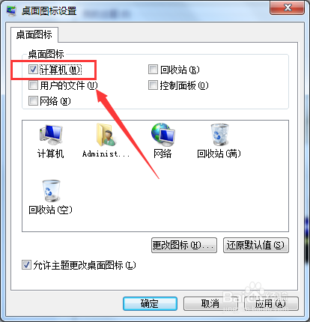
Task: Enable the 回收站(R) checkbox
Action: (x=153, y=70)
